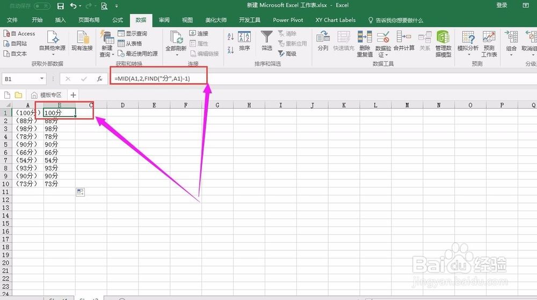Viewport: 537px width, 300px height.
Task: Switch to the 视图 ribbon tab
Action: coord(187,20)
